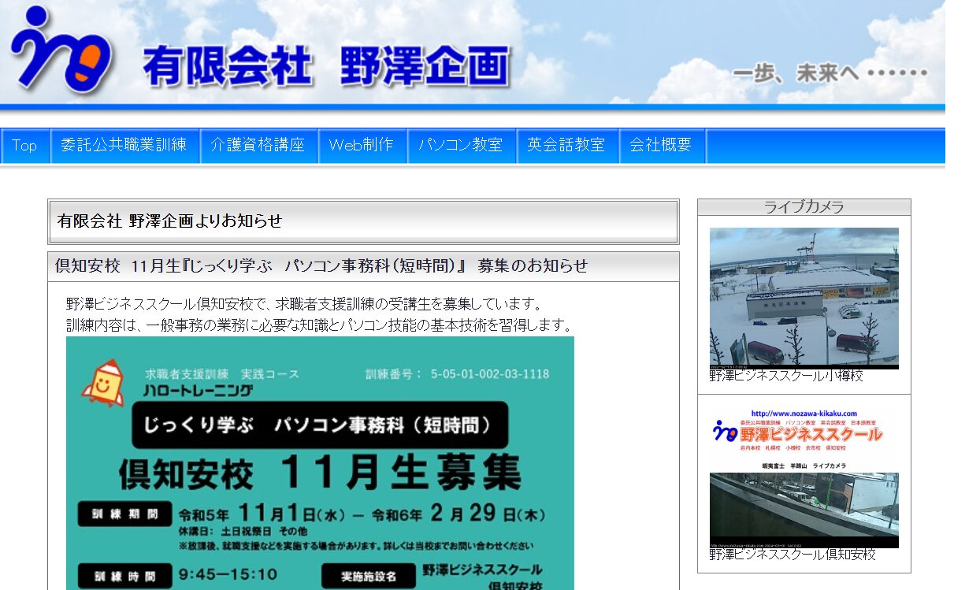Navigate to 英会話教室
The height and width of the screenshot is (590, 980).
pos(567,146)
